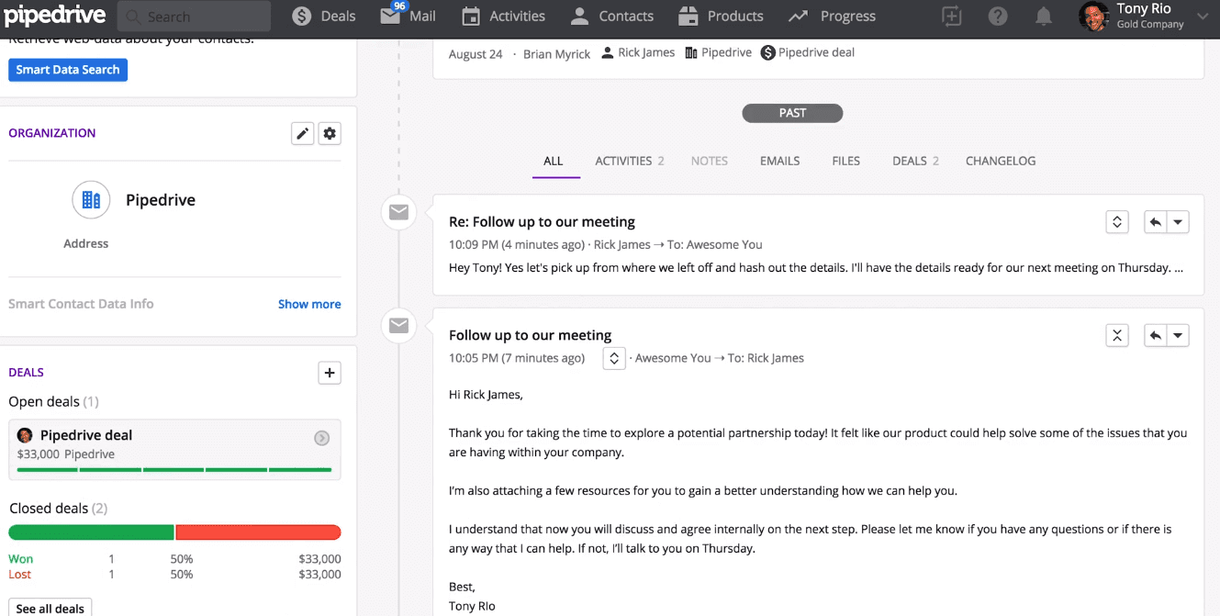Click the owner avatar on Pipedrive deal card
1220x616 pixels.
coord(25,435)
